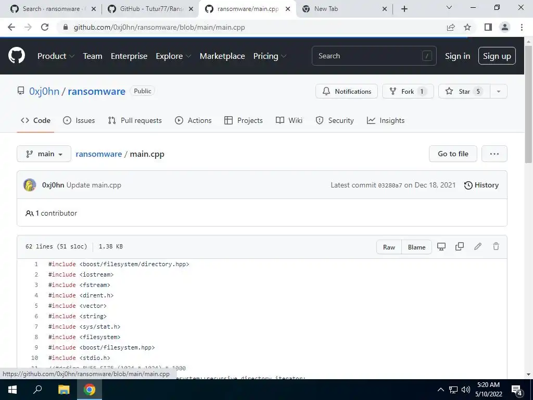Open the three-dot file options menu
The image size is (533, 400).
coord(494,154)
